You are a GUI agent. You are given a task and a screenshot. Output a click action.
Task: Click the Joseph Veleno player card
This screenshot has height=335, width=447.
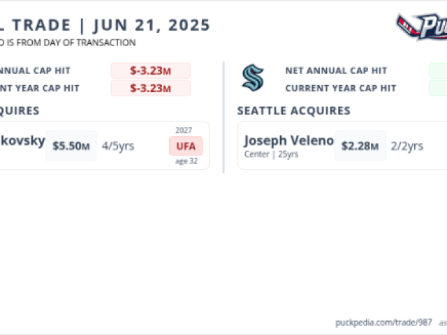pos(342,146)
